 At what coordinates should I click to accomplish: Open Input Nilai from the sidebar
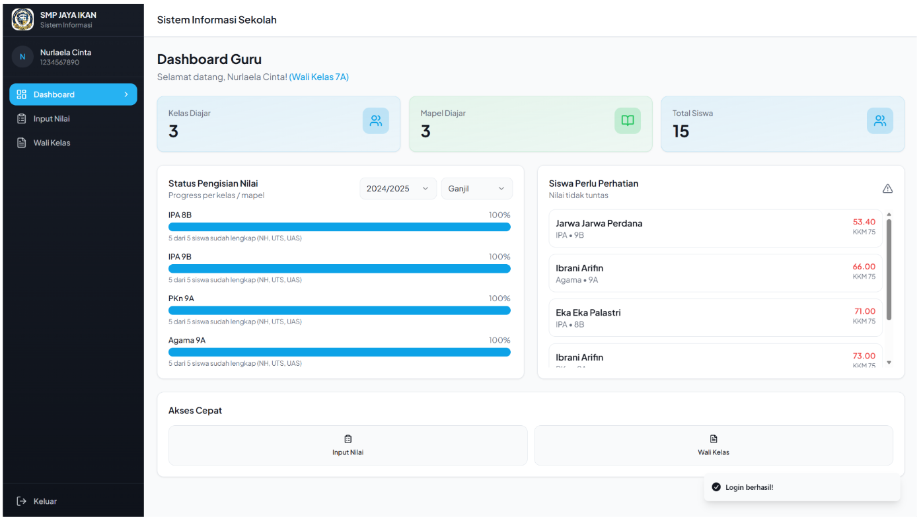(x=73, y=119)
